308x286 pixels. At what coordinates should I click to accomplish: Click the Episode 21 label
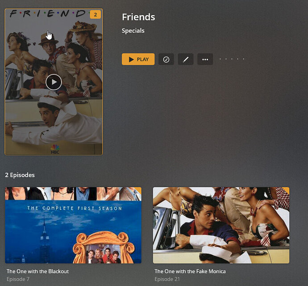[x=167, y=279]
